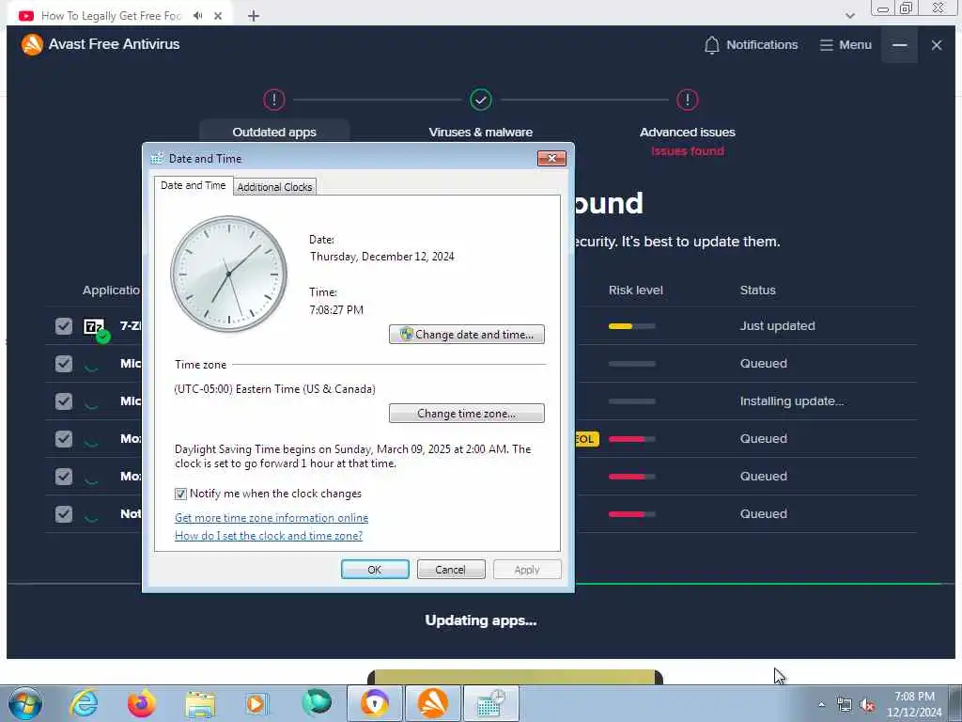Open the Viruses & malware step label

[480, 132]
